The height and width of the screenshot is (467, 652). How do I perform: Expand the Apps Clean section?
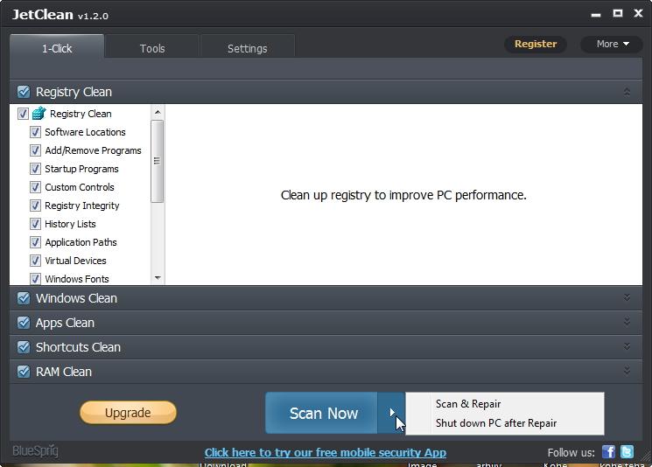pyautogui.click(x=627, y=323)
